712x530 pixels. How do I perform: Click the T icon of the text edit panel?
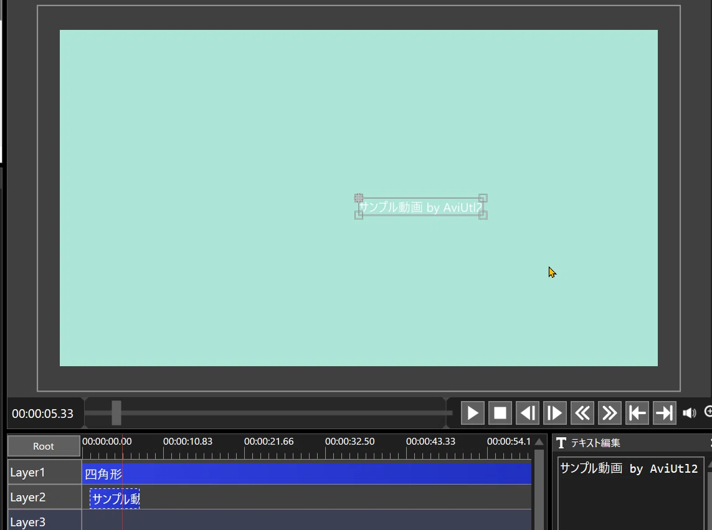click(x=561, y=443)
